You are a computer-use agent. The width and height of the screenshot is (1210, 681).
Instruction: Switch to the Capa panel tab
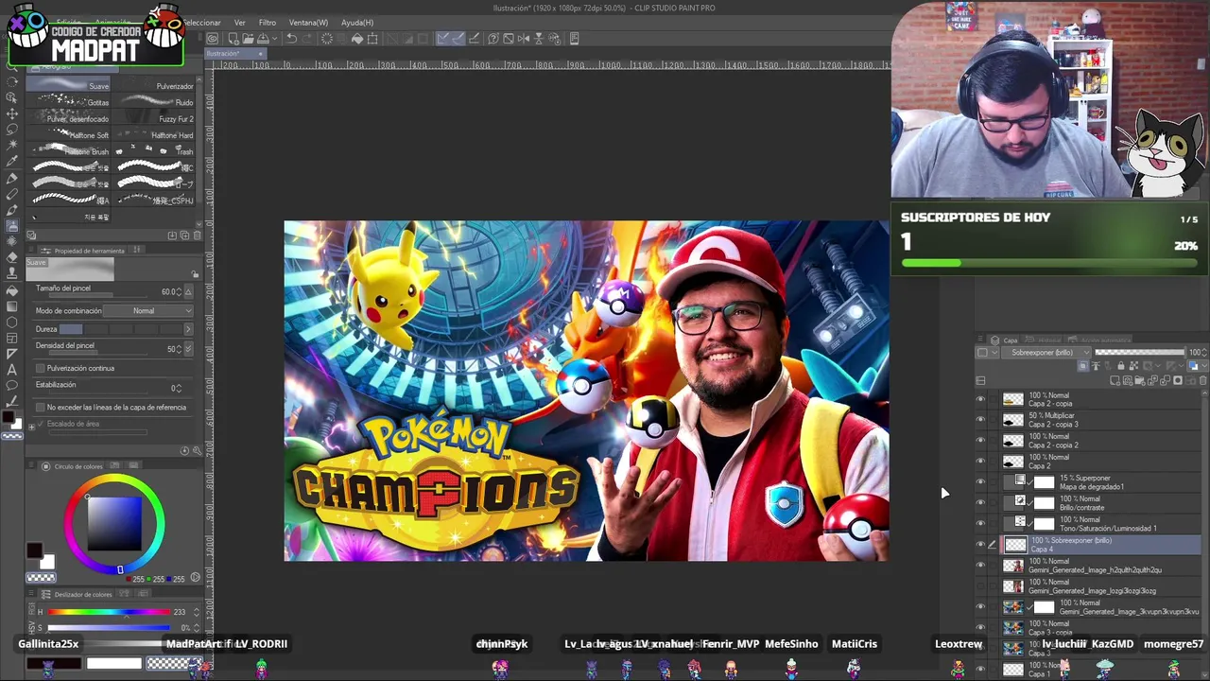pos(1006,340)
